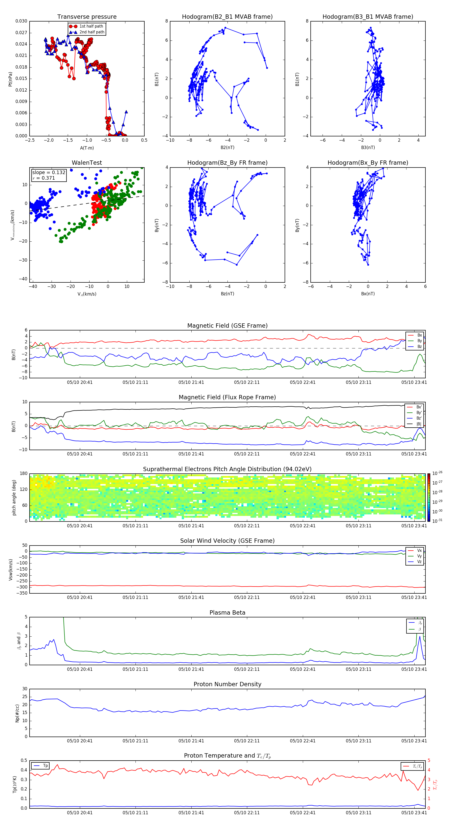
Task: Click the "B2(nT)" x-axis label
Action: 227,148
